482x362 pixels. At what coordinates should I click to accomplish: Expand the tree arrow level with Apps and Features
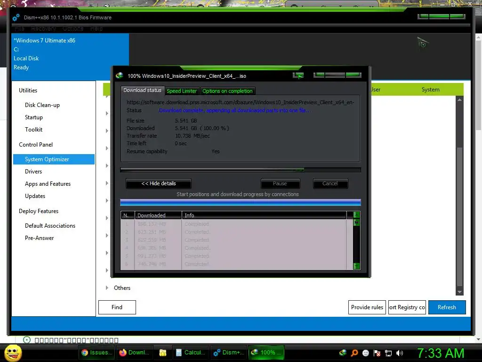click(x=107, y=183)
